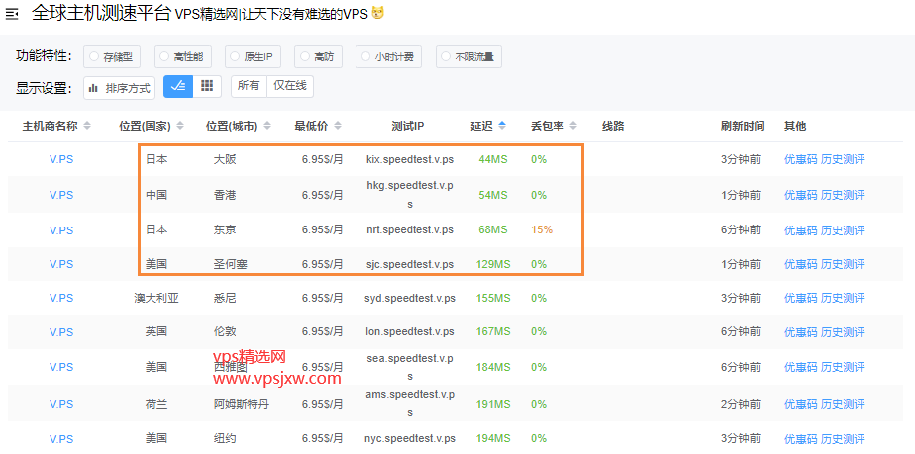Viewport: 915px width, 454px height.
Task: Open 优惠码 for 纽约 row
Action: click(x=800, y=439)
